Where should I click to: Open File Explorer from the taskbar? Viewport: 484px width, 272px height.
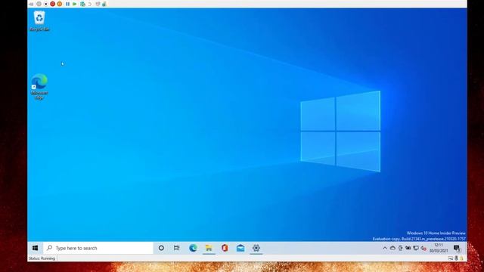point(209,248)
